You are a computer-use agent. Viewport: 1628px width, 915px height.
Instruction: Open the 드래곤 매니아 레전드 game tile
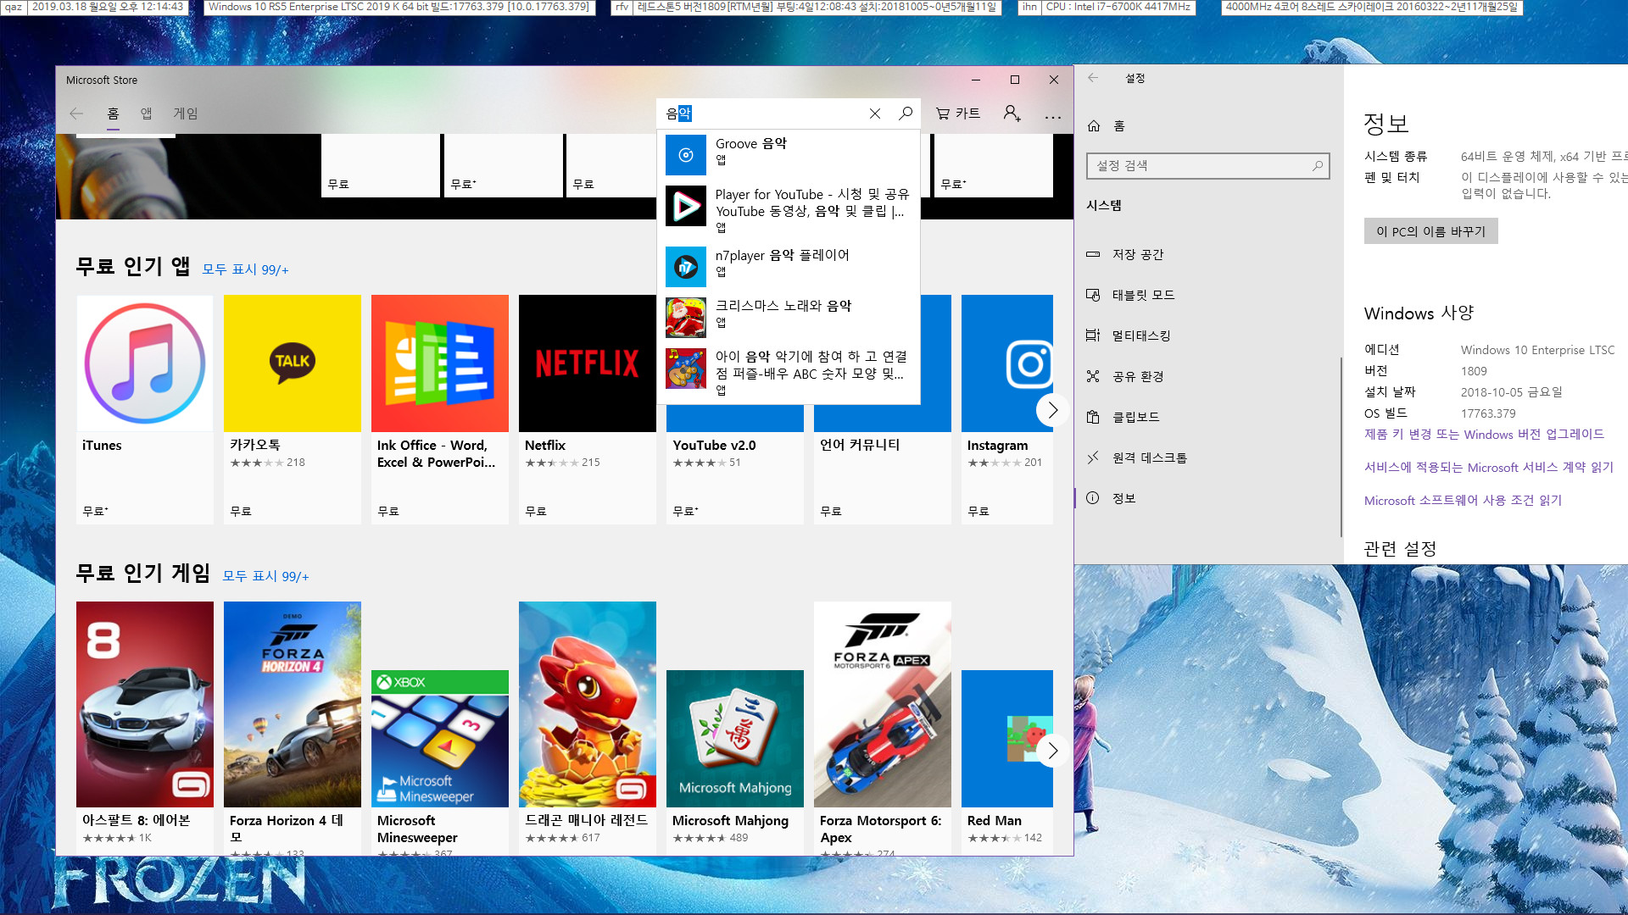588,727
